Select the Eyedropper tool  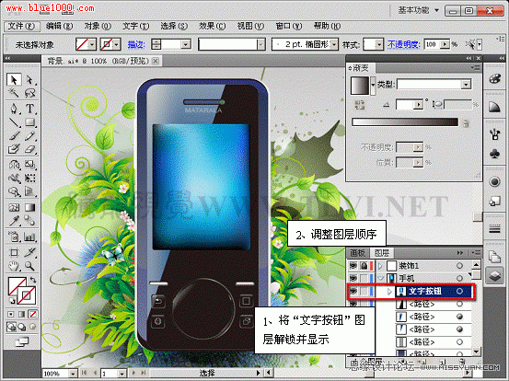click(x=14, y=221)
